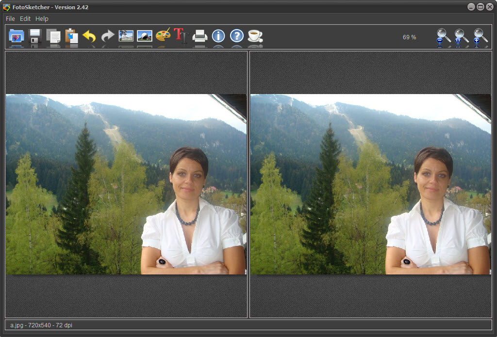Copy the image with the copy icon
Screen dimensions: 497x337
click(53, 36)
